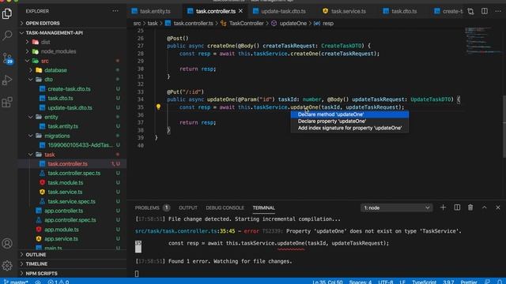The height and width of the screenshot is (284, 506).
Task: Click the lightbulb quick fix icon
Action: (158, 106)
